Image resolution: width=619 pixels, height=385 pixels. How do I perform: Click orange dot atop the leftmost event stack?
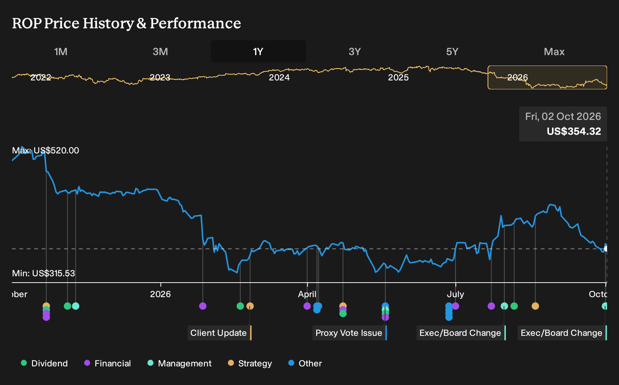[x=46, y=305]
